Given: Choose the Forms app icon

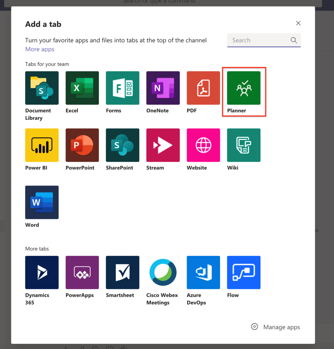Looking at the screenshot, I should tap(122, 88).
